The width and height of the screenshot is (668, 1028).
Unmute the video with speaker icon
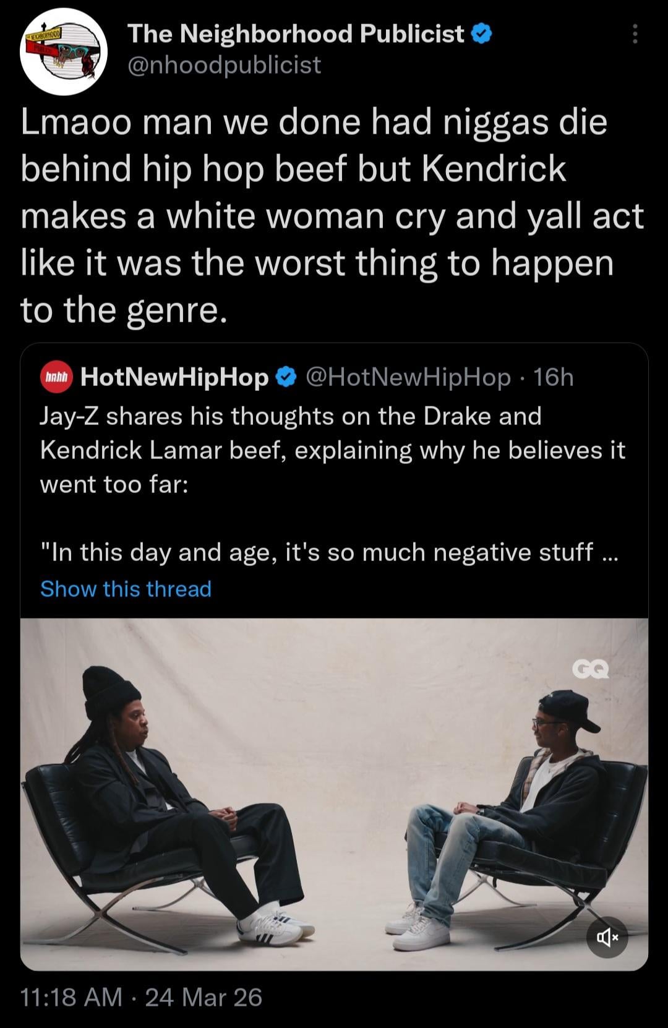click(x=607, y=938)
